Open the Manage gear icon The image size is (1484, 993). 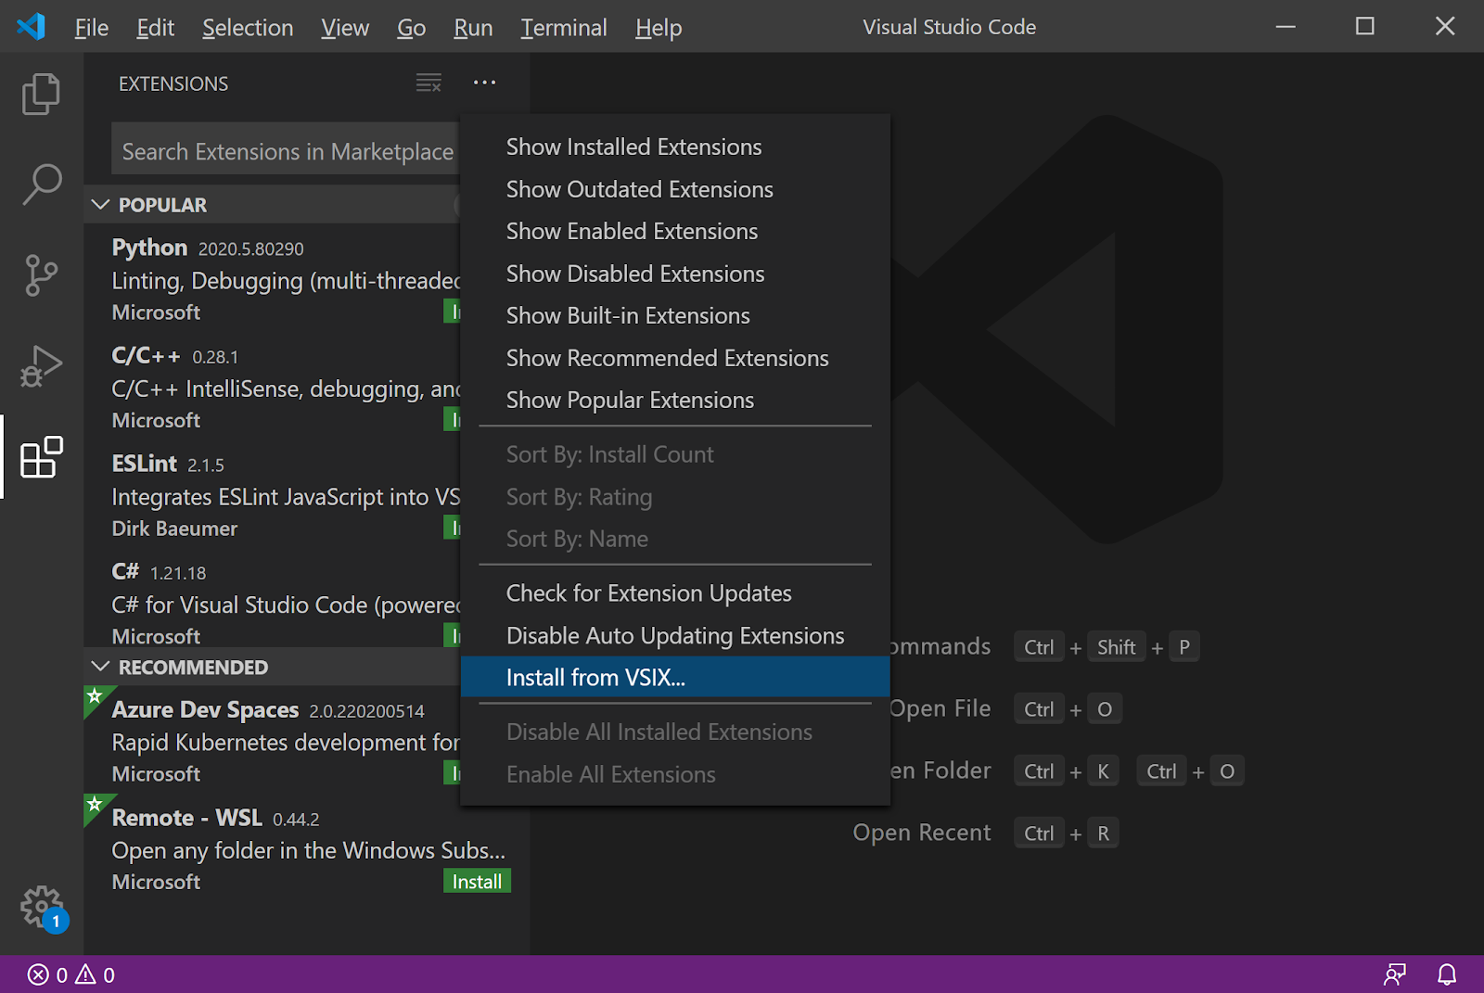coord(42,907)
